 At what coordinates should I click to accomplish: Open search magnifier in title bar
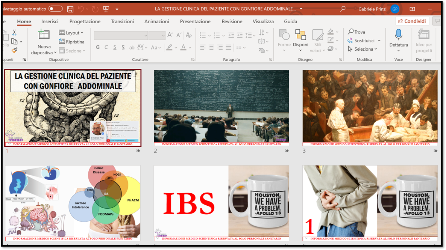coord(343,9)
